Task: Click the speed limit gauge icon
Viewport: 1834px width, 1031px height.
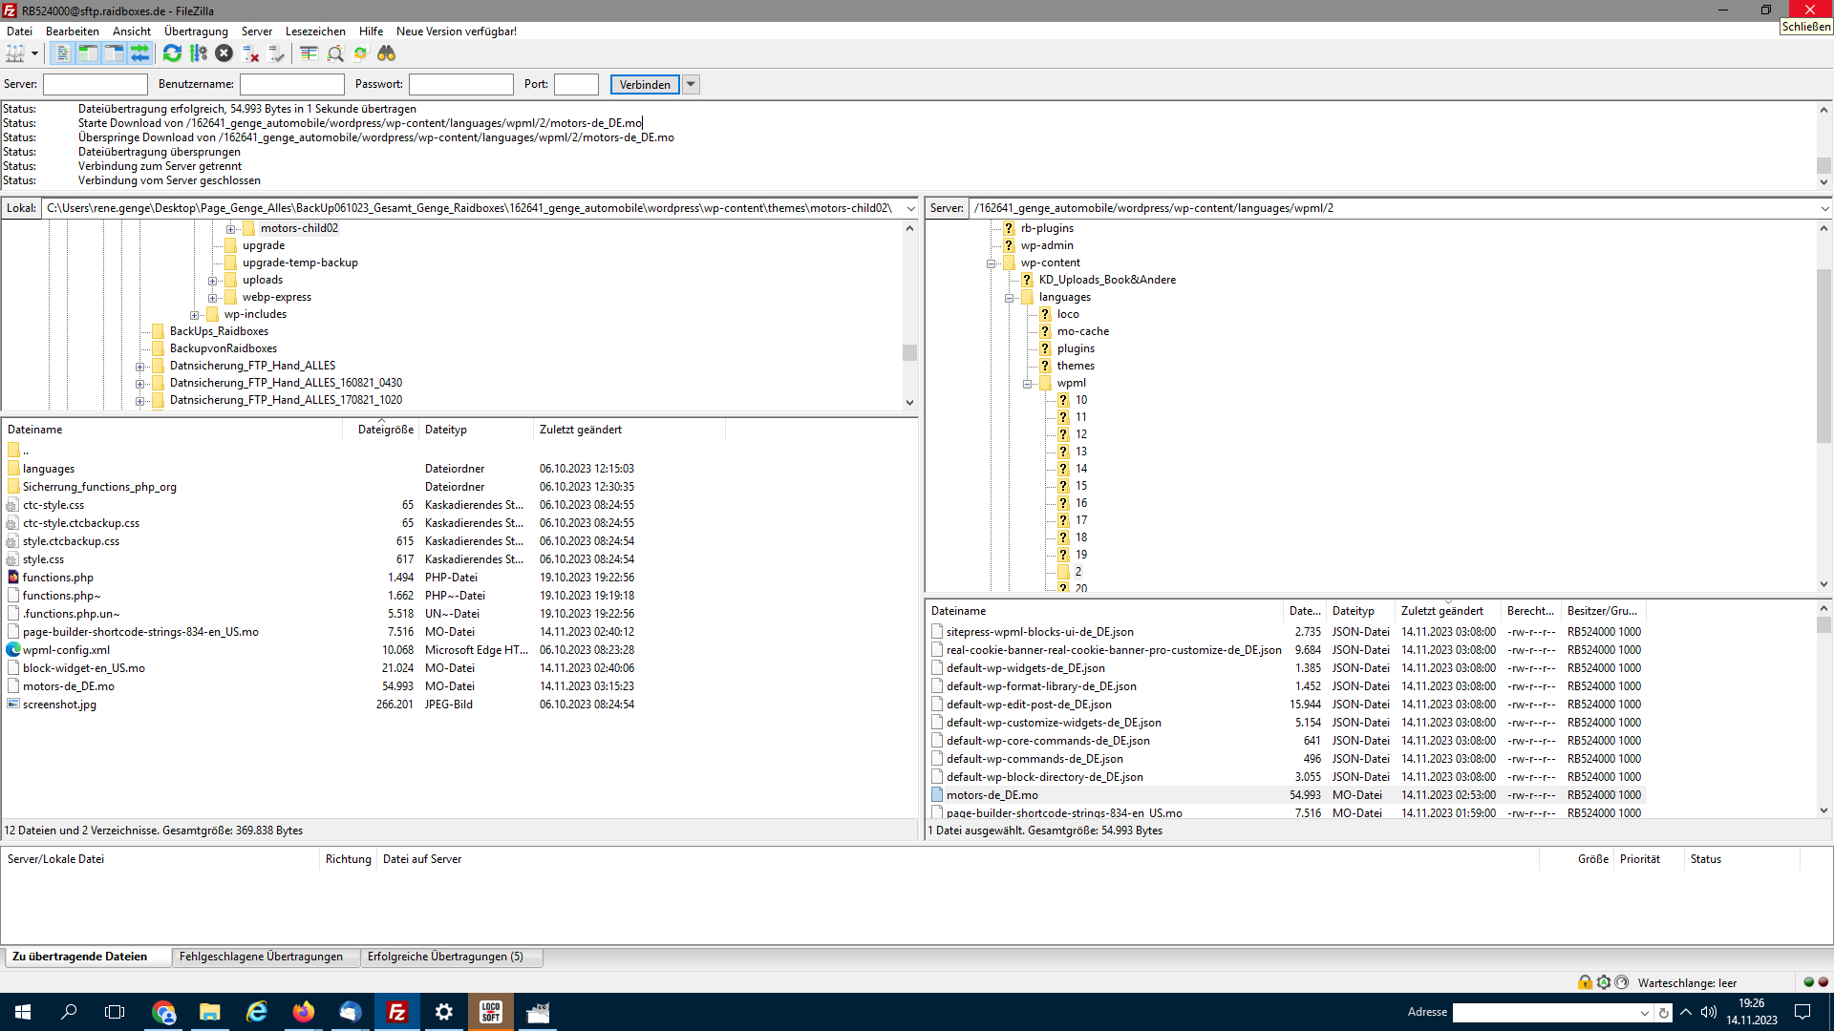Action: tap(1622, 982)
